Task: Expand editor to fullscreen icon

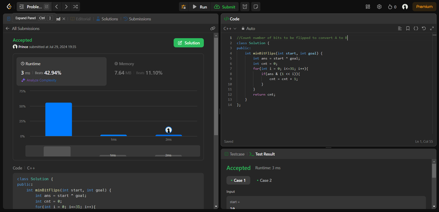Action: point(432,28)
